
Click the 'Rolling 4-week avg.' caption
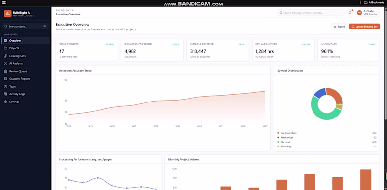click(x=330, y=57)
